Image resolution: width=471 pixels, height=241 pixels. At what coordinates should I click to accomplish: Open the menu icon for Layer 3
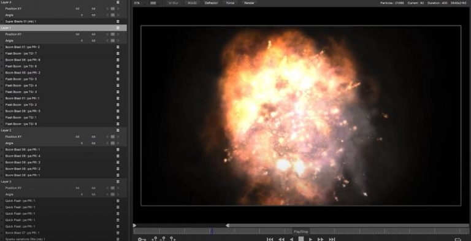coord(118,182)
